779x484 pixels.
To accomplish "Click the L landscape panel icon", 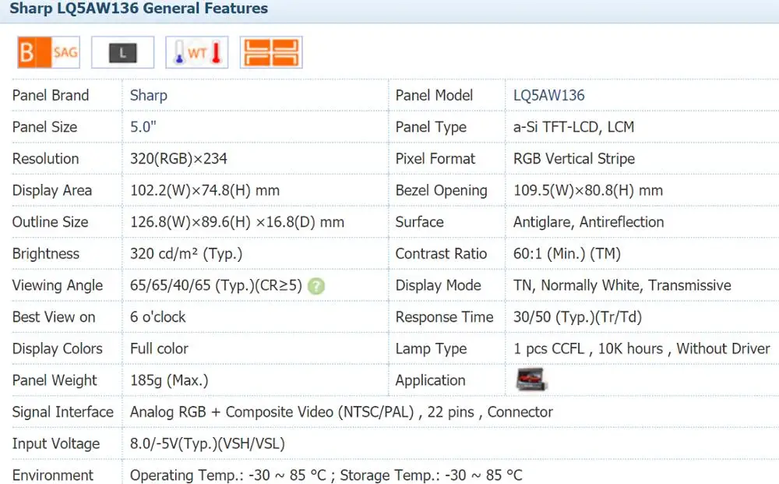I will [123, 52].
